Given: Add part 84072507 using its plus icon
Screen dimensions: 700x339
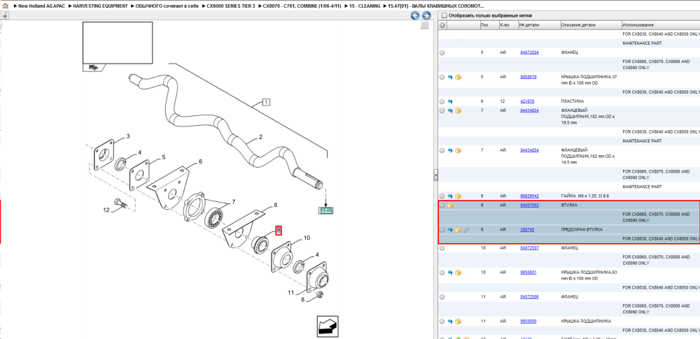Looking at the screenshot, I should point(442,248).
